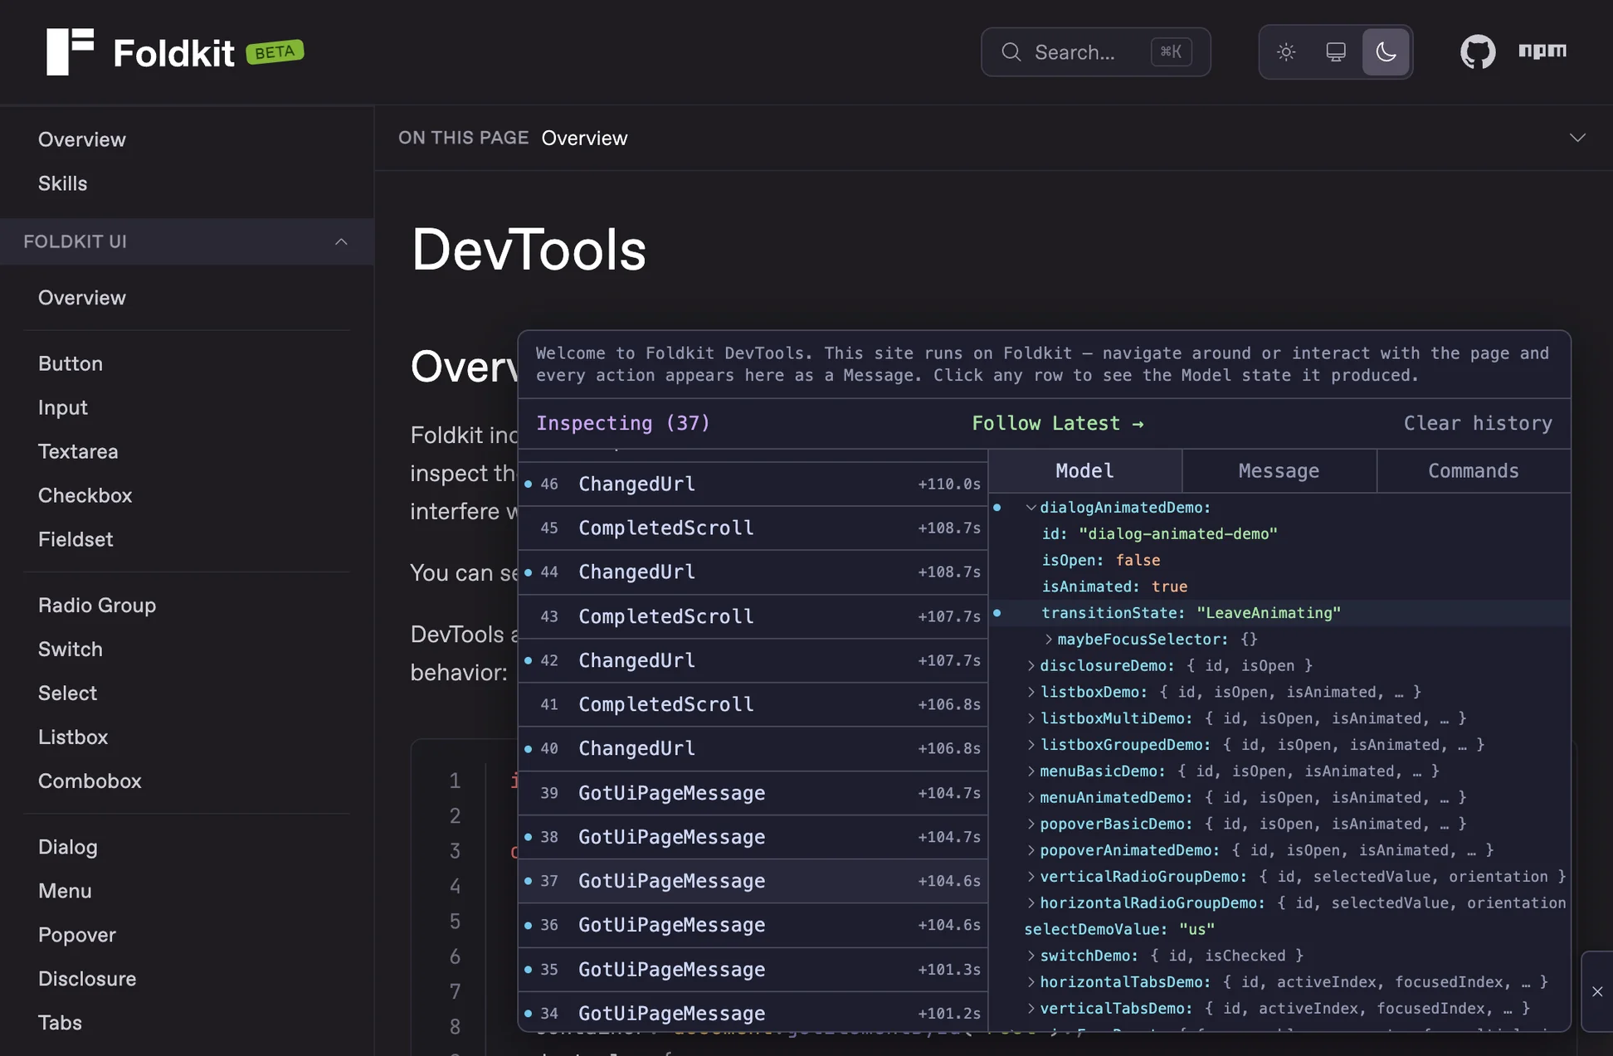Switch to system theme with the monitor icon
This screenshot has width=1613, height=1056.
click(1335, 51)
